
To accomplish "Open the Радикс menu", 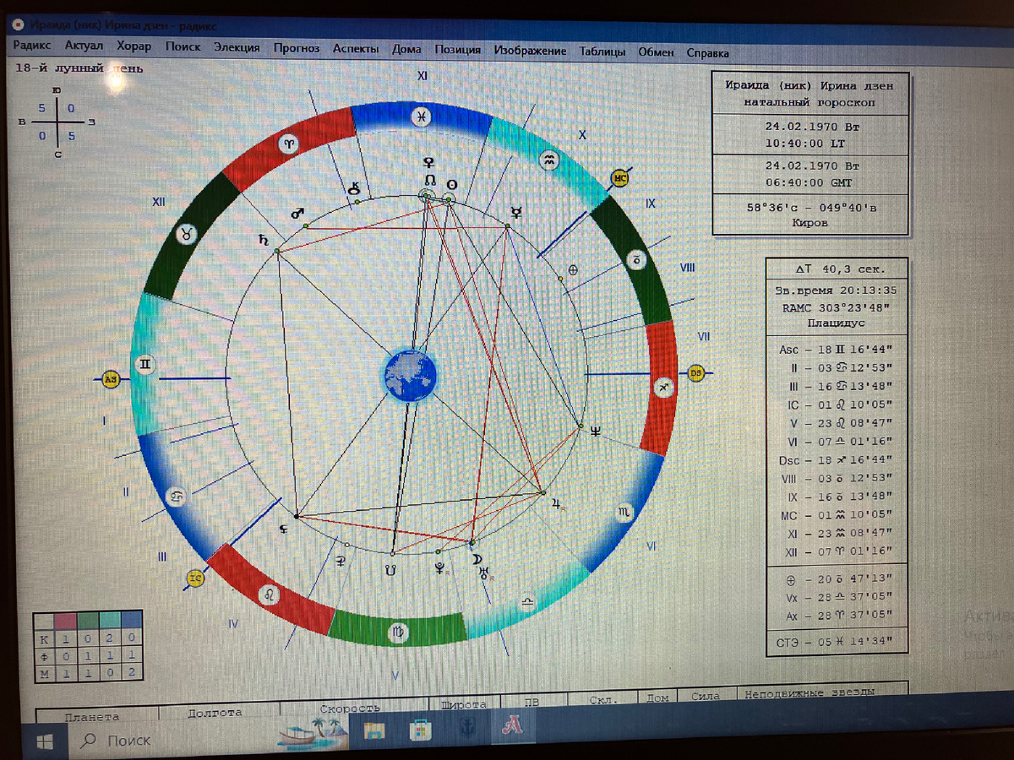I will pyautogui.click(x=33, y=46).
